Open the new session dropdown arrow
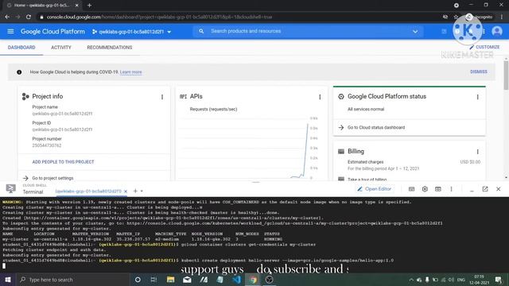The image size is (509, 286). coord(142,191)
